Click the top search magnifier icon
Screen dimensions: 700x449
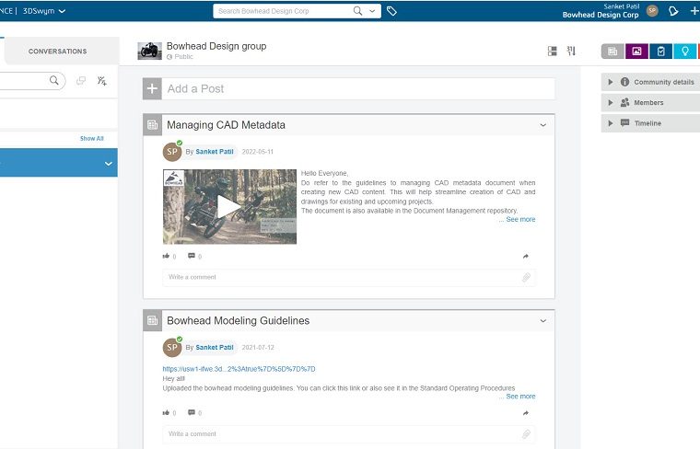coord(357,11)
